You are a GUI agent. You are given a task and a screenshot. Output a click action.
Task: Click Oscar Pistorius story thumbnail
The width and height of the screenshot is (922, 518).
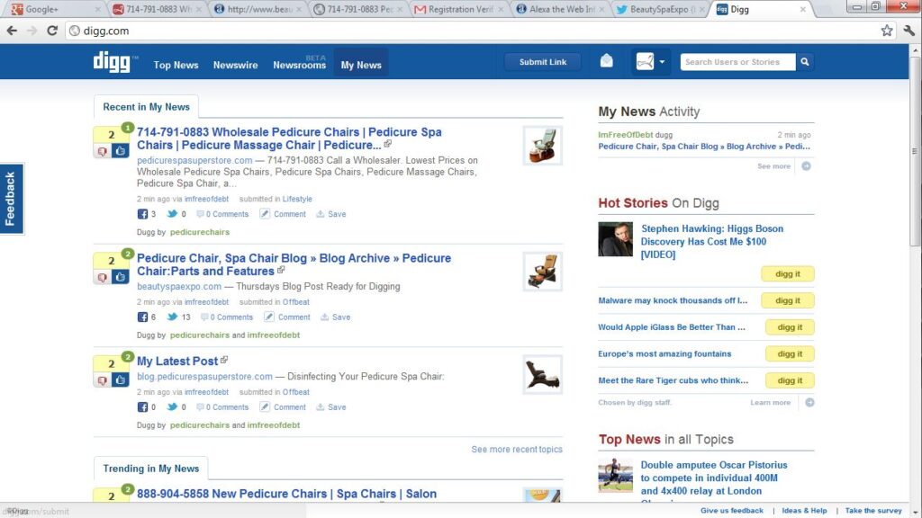pos(615,475)
